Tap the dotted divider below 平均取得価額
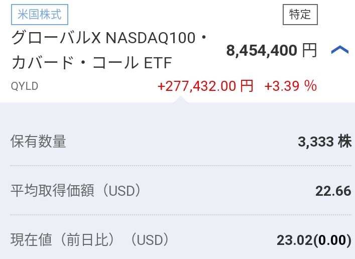This screenshot has height=259, width=355. pyautogui.click(x=181, y=214)
